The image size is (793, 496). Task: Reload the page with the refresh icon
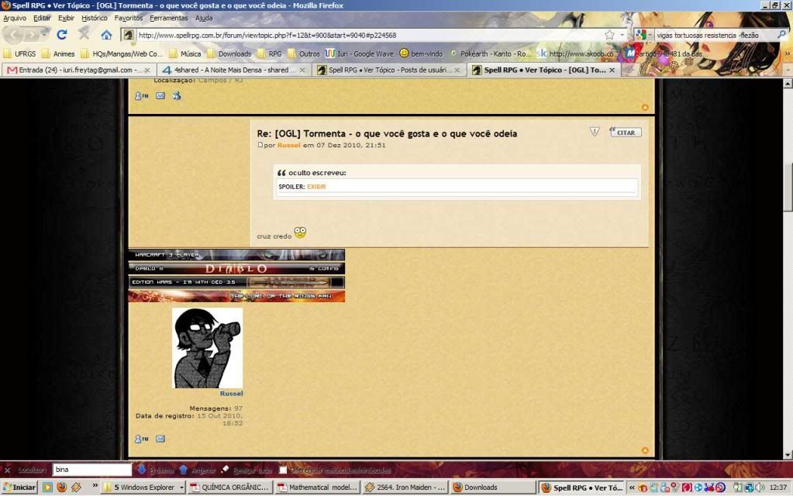(62, 35)
